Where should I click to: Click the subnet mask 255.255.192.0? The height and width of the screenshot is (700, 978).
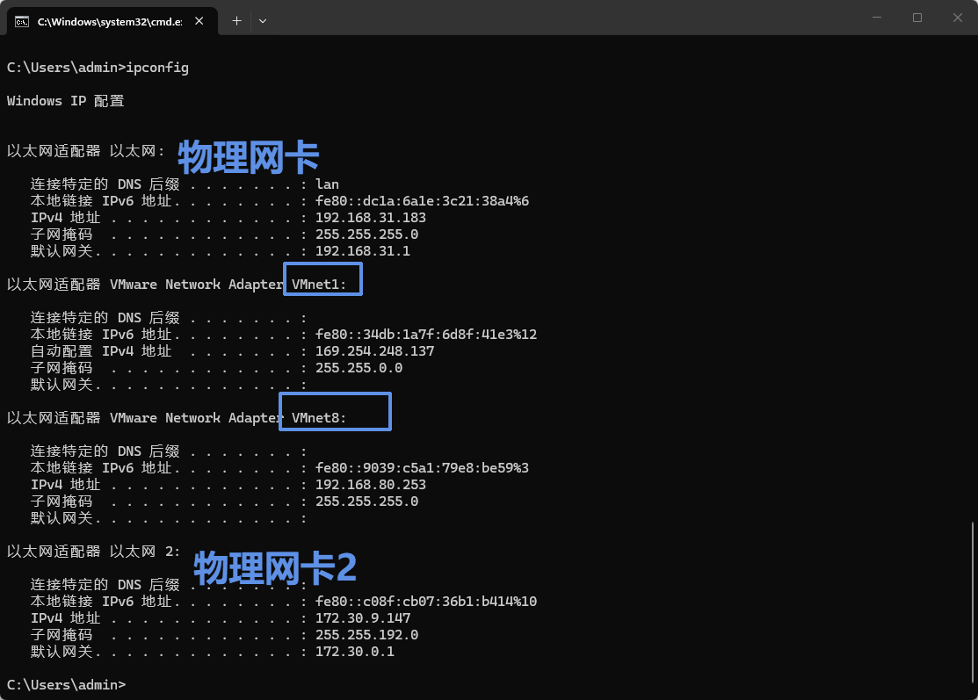click(366, 635)
